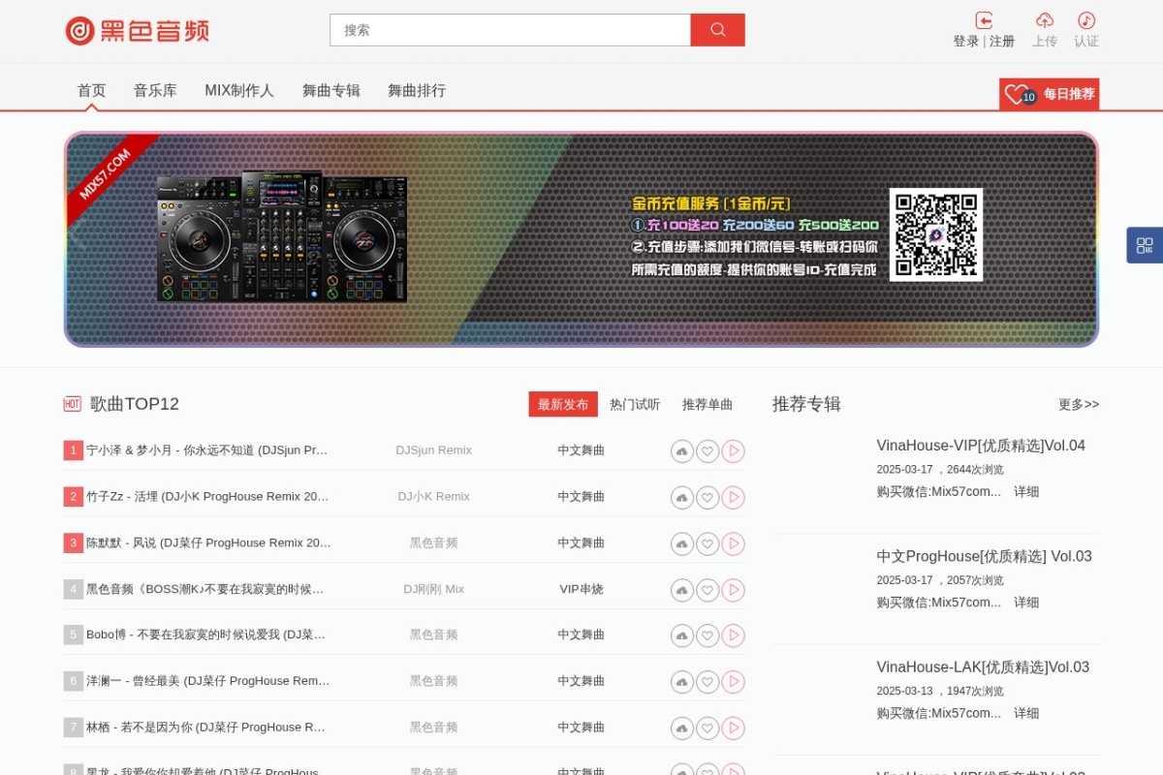Open song title 黑色音频《BOSS潮K》
The width and height of the screenshot is (1163, 775).
204,589
